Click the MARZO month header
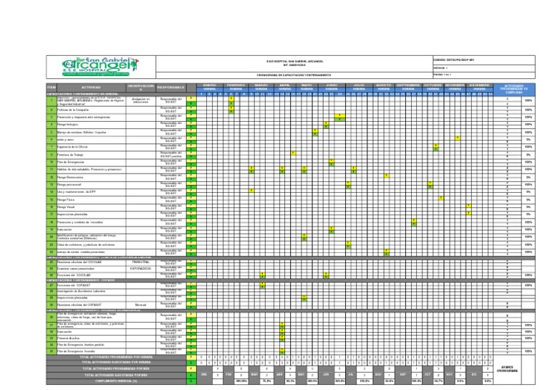550x390 pixels. point(261,85)
